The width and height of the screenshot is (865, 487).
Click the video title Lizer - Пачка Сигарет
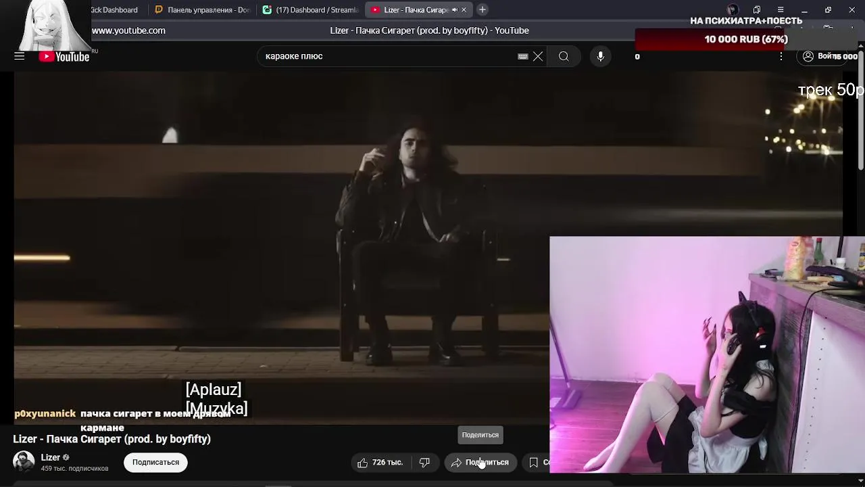pyautogui.click(x=112, y=439)
